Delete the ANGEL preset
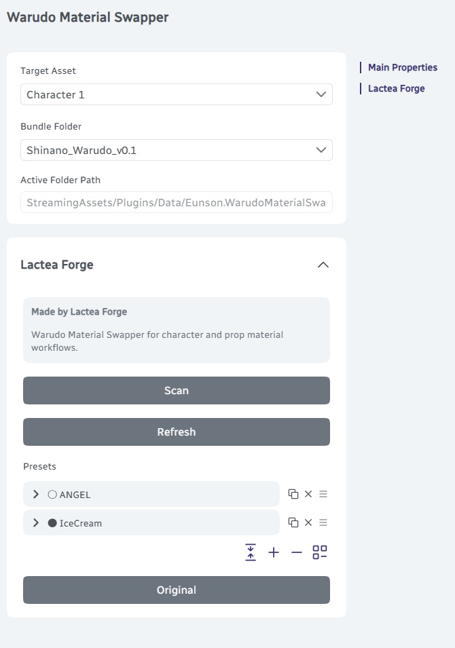 click(308, 494)
